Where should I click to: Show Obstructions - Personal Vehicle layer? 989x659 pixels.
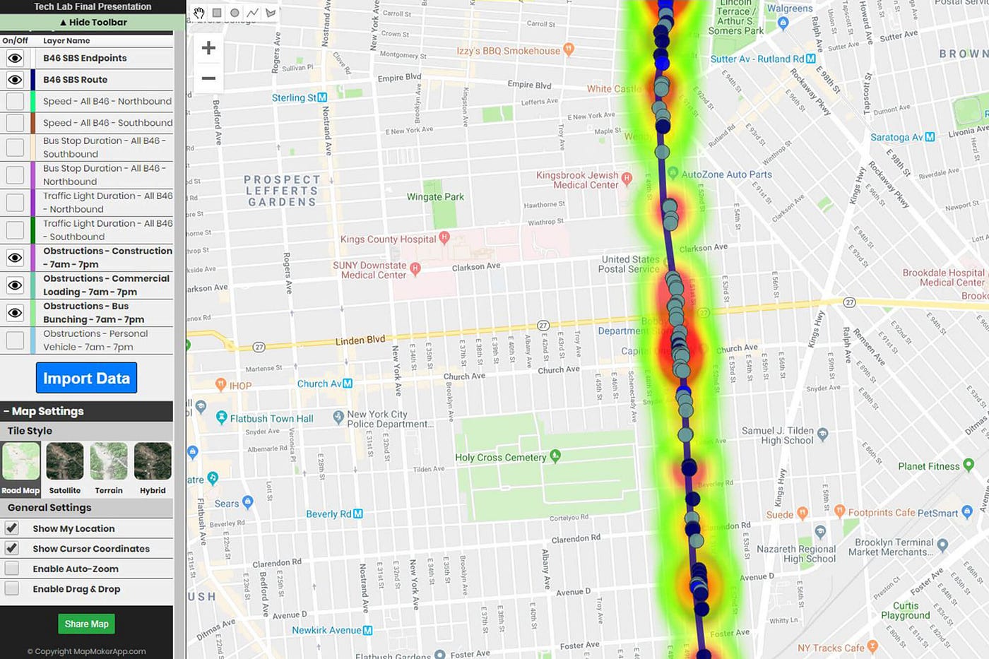click(15, 340)
